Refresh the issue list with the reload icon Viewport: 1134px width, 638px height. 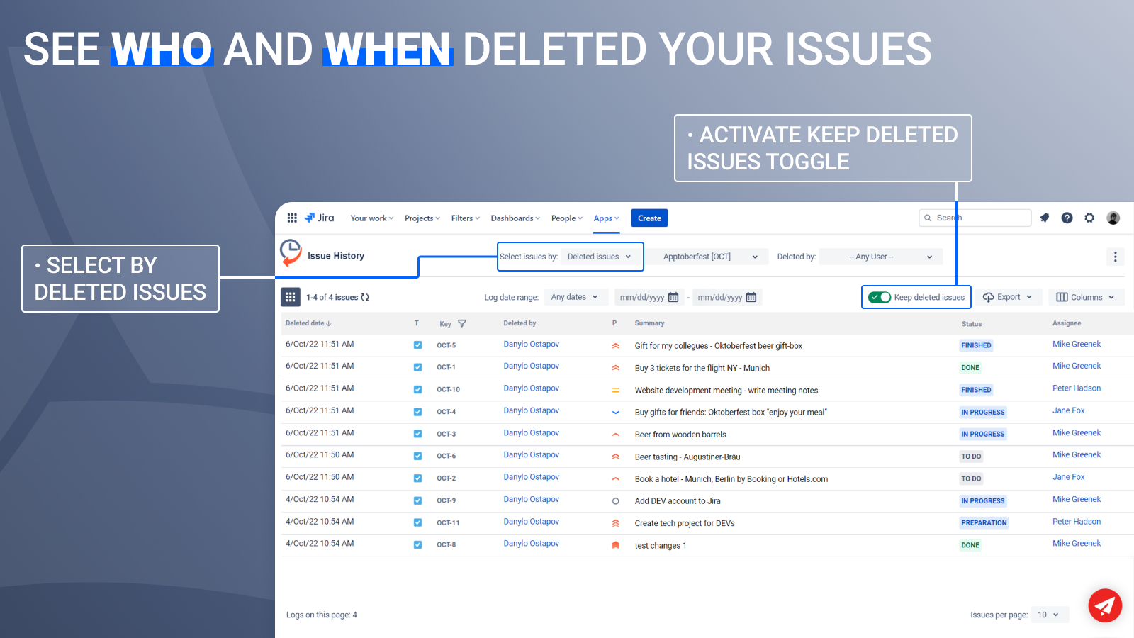366,297
